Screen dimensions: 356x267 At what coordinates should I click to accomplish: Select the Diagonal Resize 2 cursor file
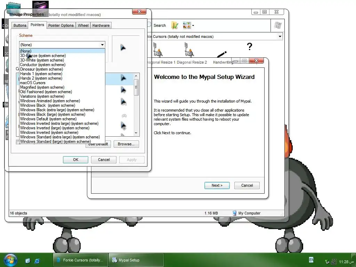point(189,49)
